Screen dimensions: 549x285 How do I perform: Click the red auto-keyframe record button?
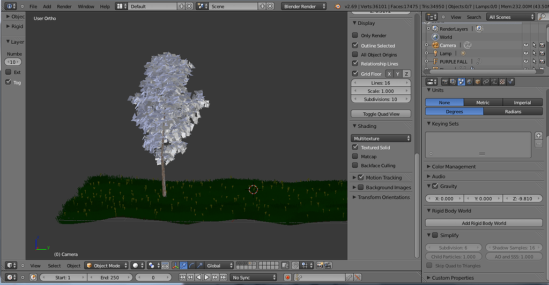point(287,278)
